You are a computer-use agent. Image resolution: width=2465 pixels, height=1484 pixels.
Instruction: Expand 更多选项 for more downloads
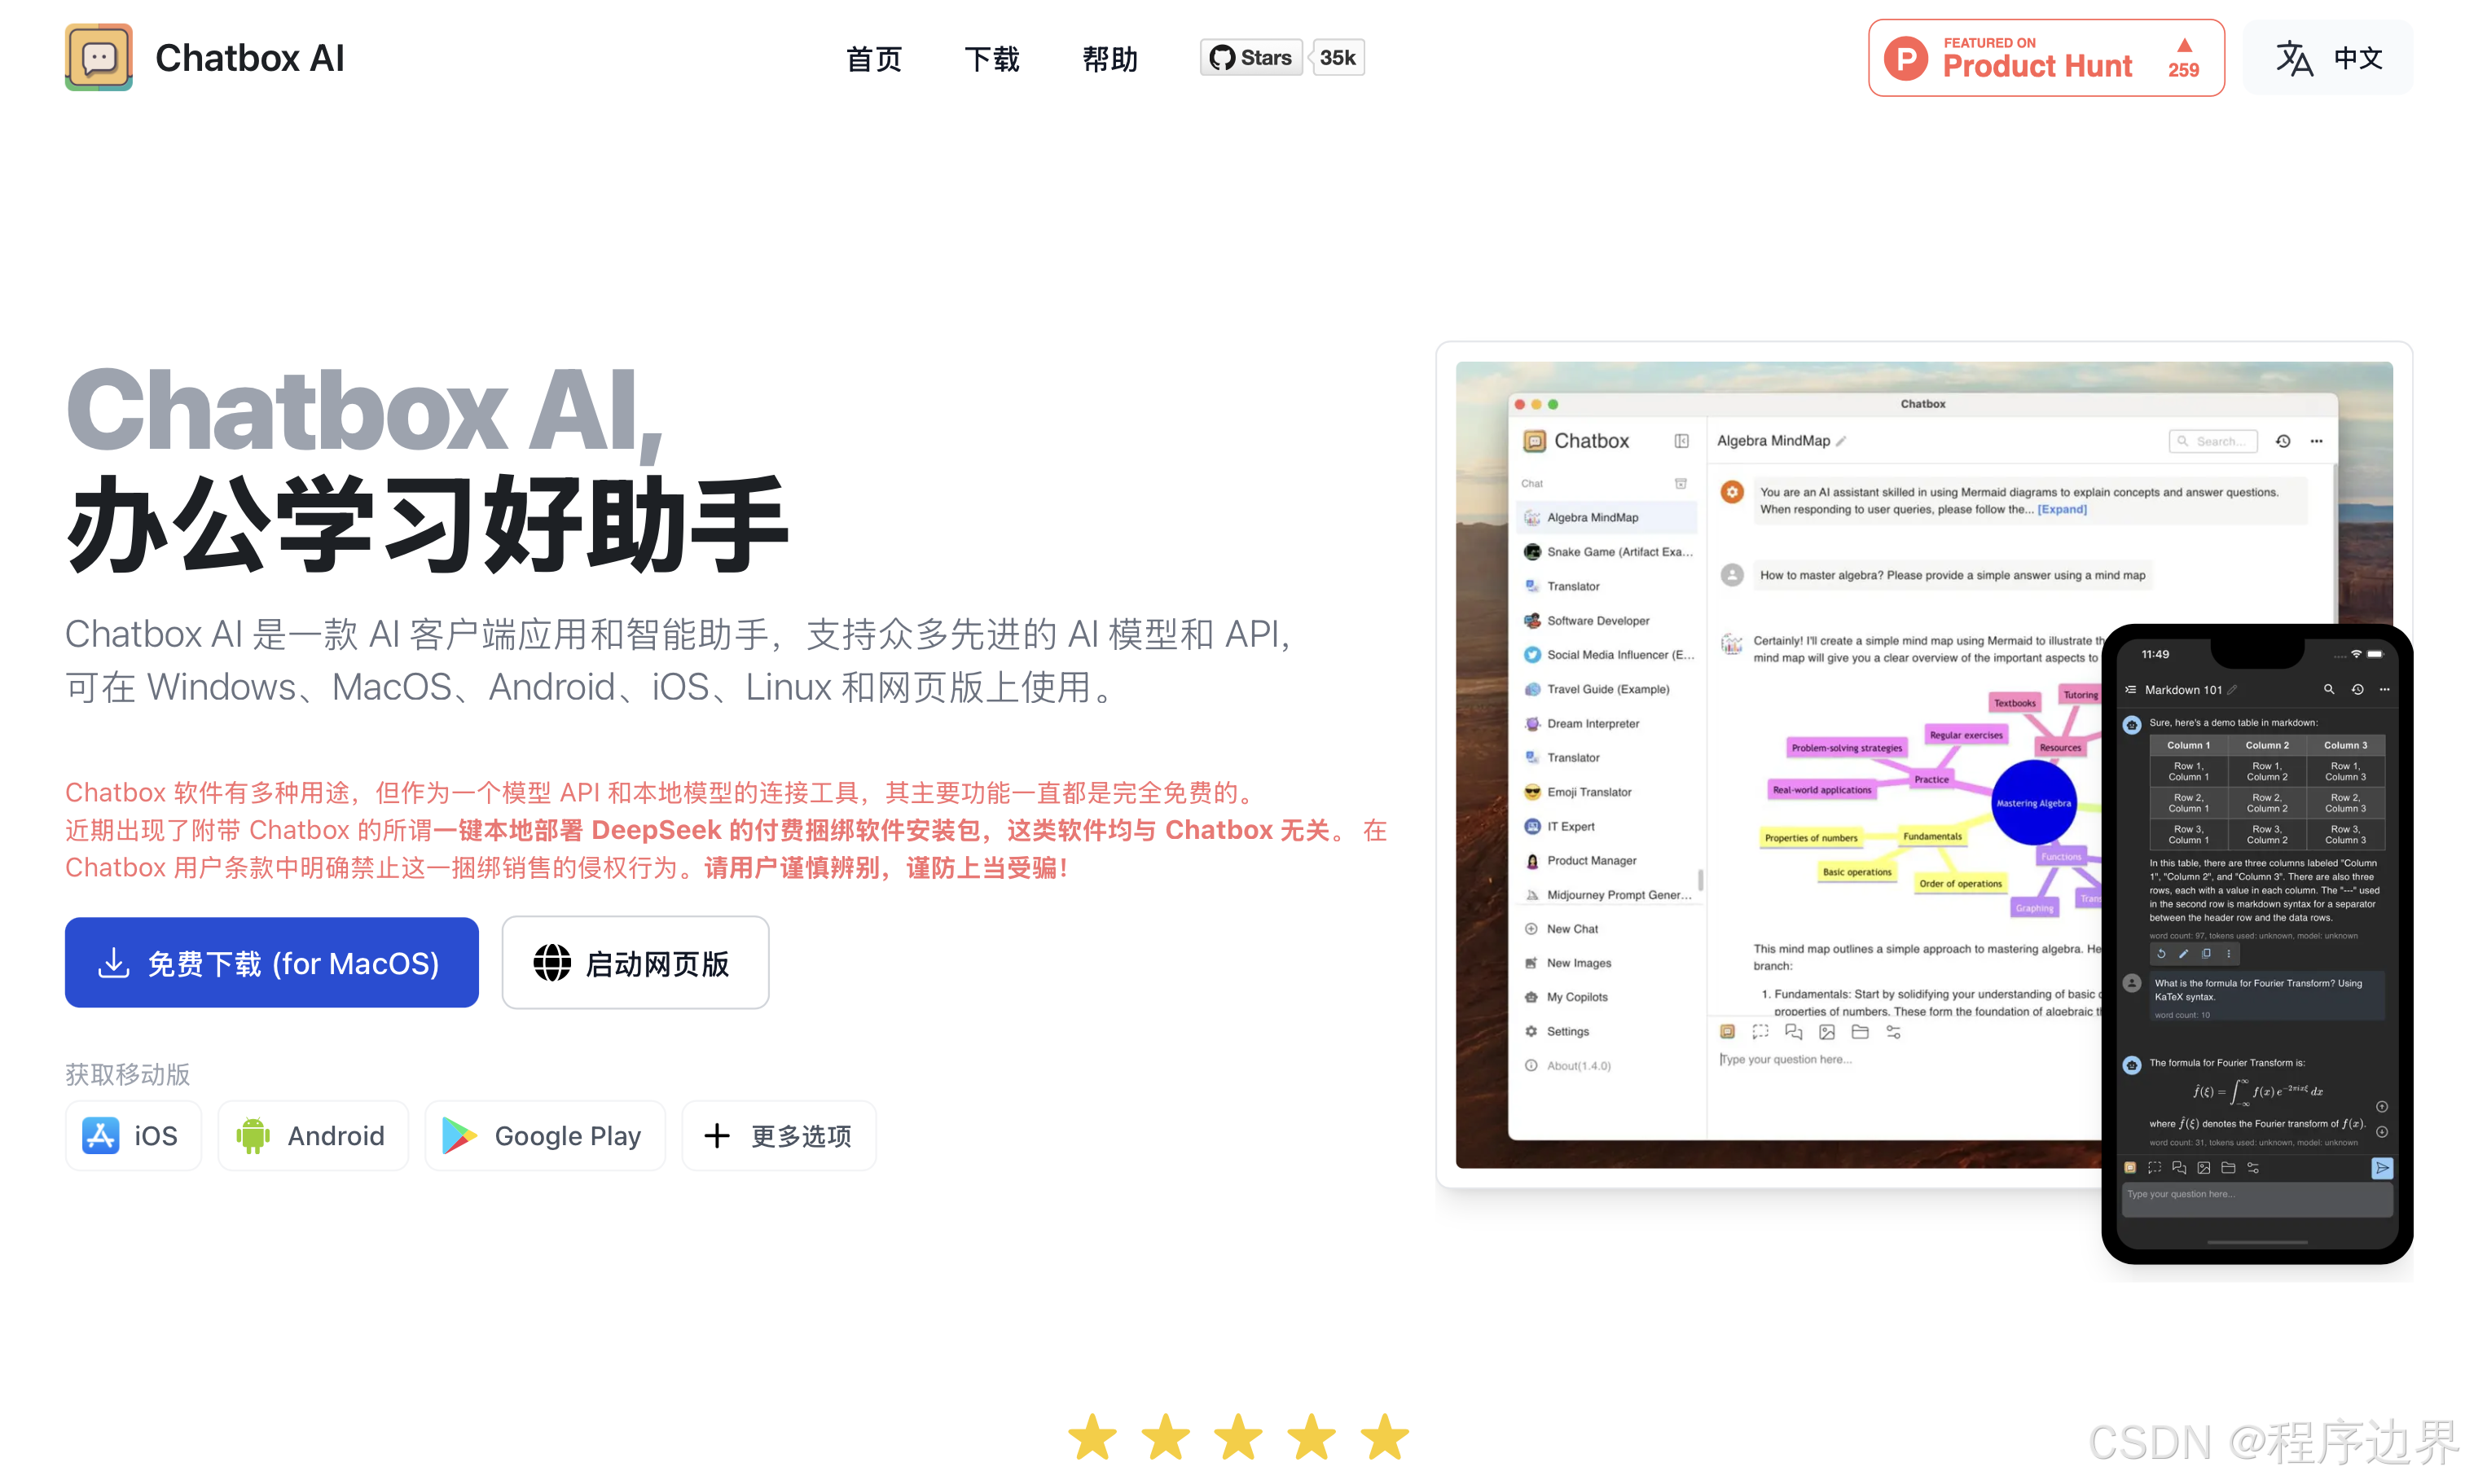tap(779, 1135)
